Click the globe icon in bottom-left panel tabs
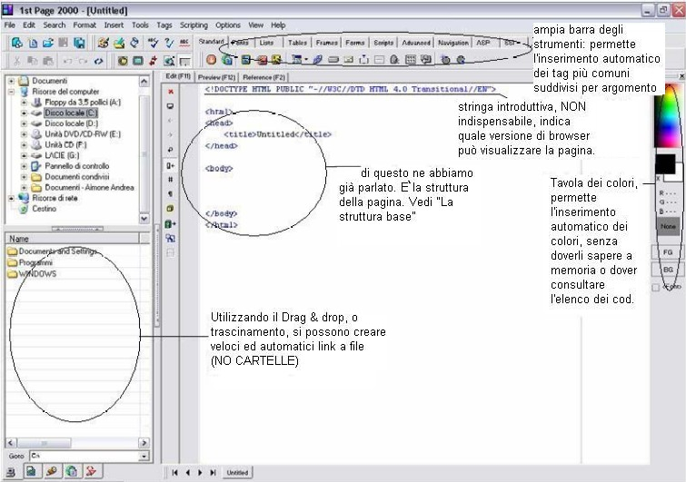The height and width of the screenshot is (482, 686). [x=72, y=471]
